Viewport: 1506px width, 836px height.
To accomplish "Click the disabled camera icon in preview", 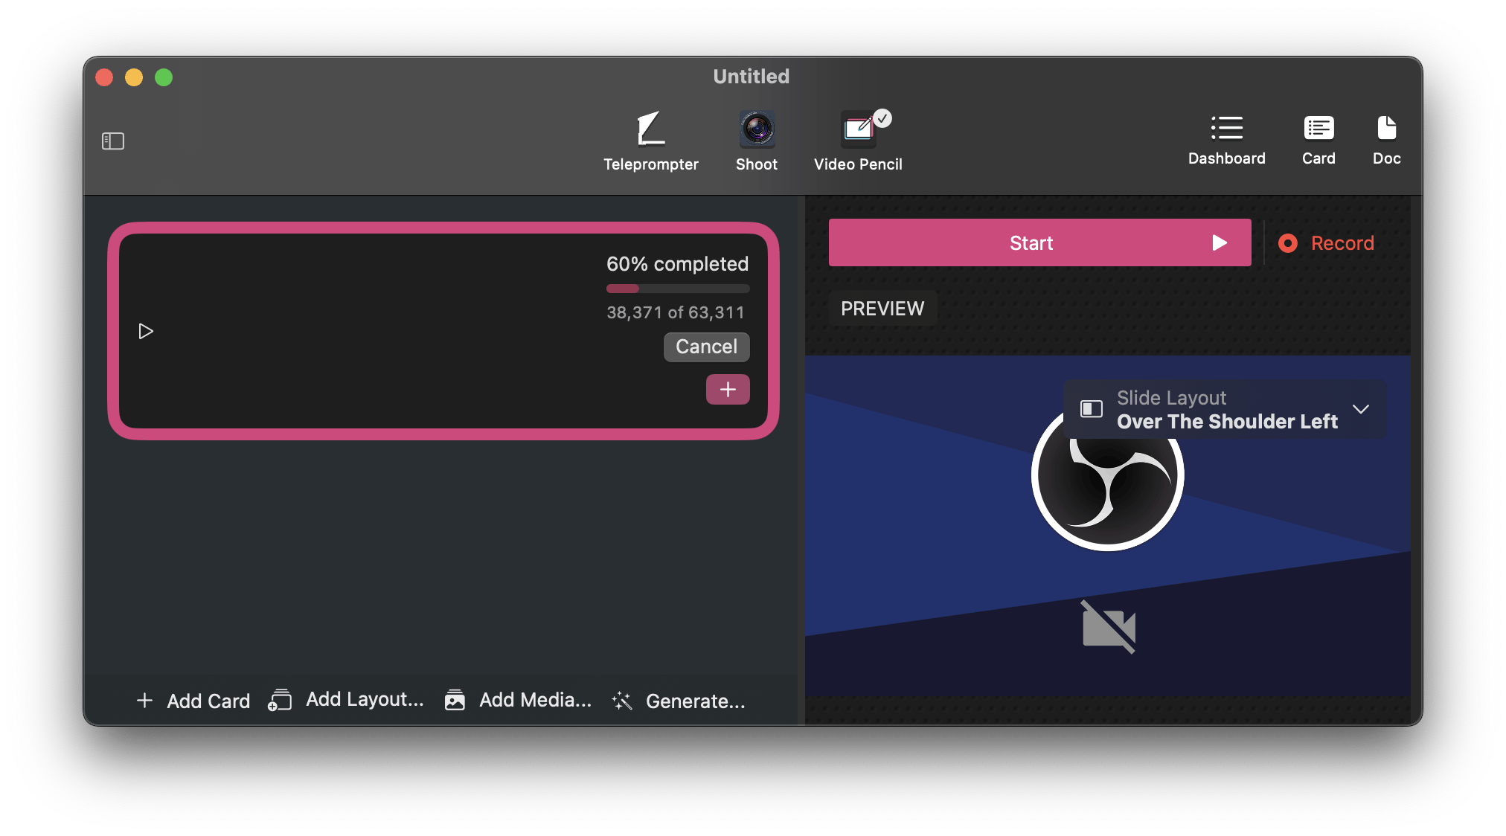I will click(x=1108, y=627).
